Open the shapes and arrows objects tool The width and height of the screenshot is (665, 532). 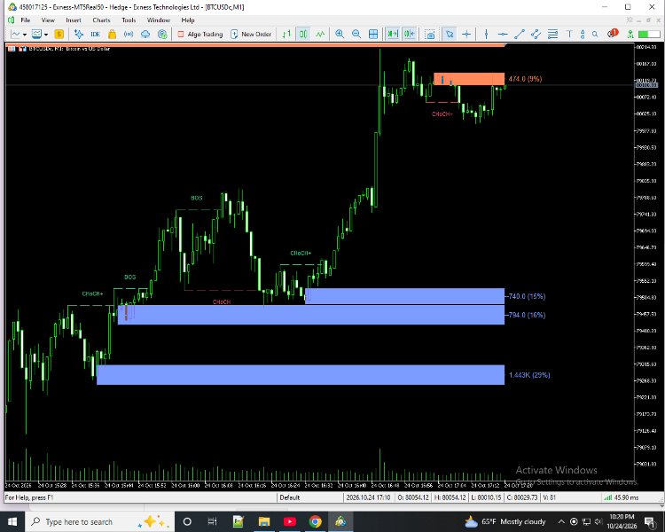[583, 35]
